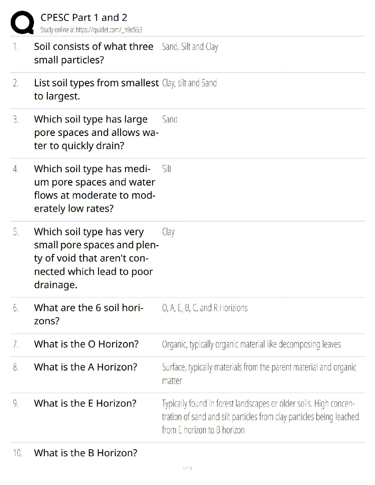Select question 1 about three small particles

point(93,53)
